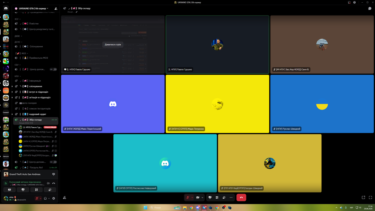Share your screen from the call control bar
375x211 pixels.
point(210,198)
